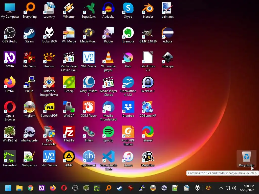This screenshot has height=194, width=259.
Task: Click the PeaZip desktop icon
Action: (x=69, y=84)
